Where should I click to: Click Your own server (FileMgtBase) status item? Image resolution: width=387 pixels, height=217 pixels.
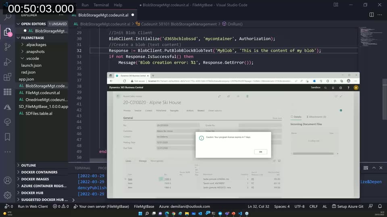102,207
